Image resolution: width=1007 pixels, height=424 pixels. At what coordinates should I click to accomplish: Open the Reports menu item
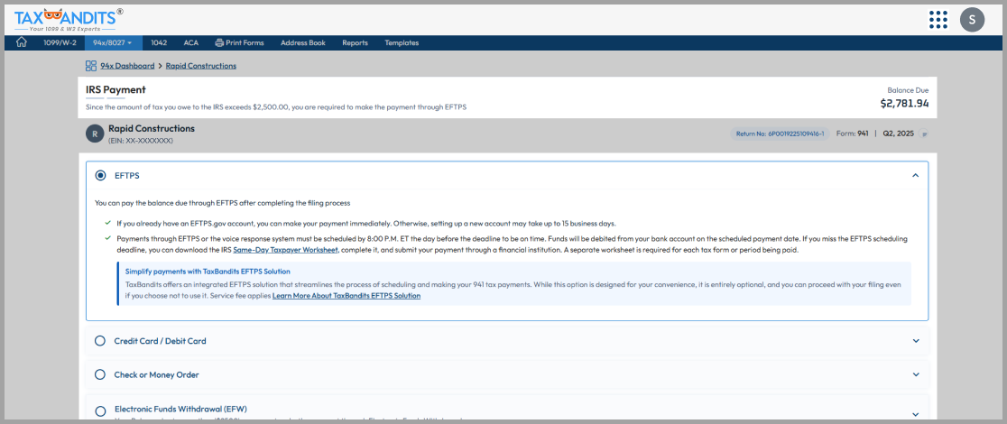point(356,43)
